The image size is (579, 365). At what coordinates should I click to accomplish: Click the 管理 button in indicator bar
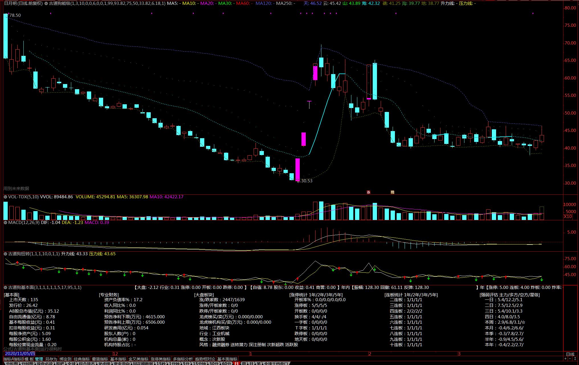(x=39, y=359)
